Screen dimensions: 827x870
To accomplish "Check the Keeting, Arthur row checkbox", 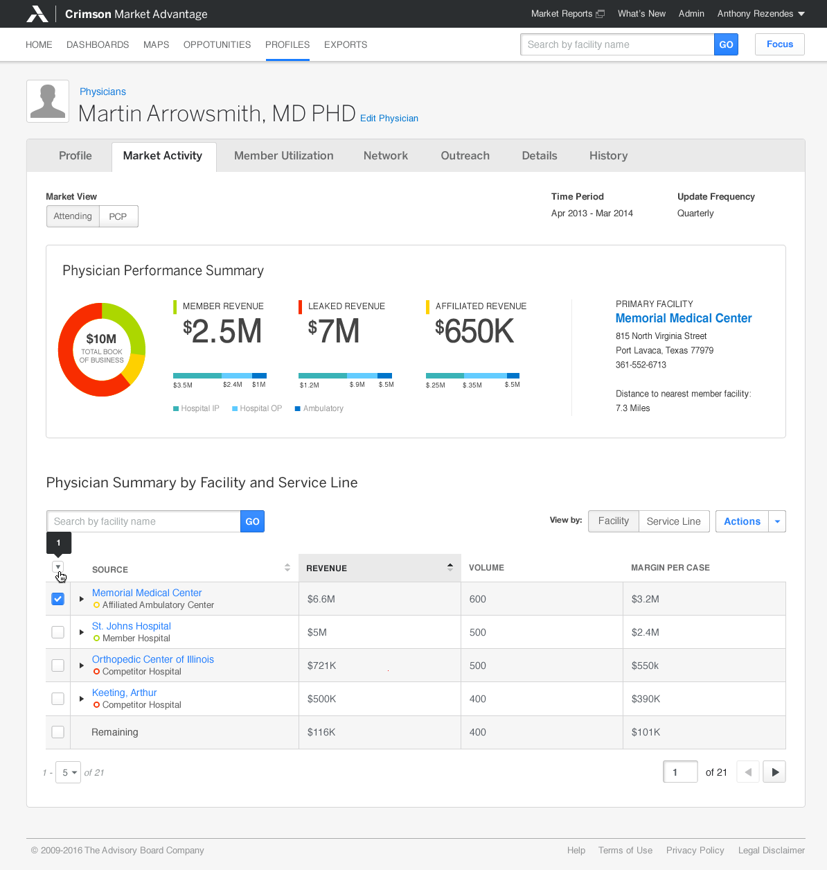I will pos(58,699).
